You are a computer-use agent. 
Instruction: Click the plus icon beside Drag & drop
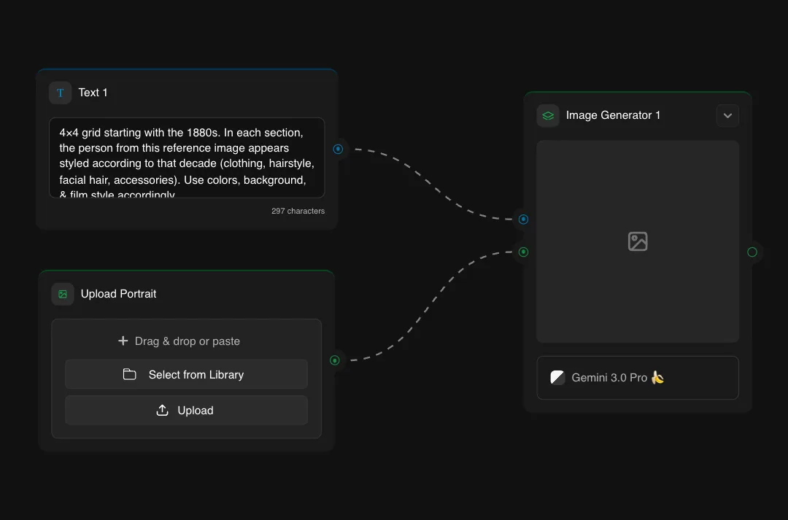(x=123, y=341)
